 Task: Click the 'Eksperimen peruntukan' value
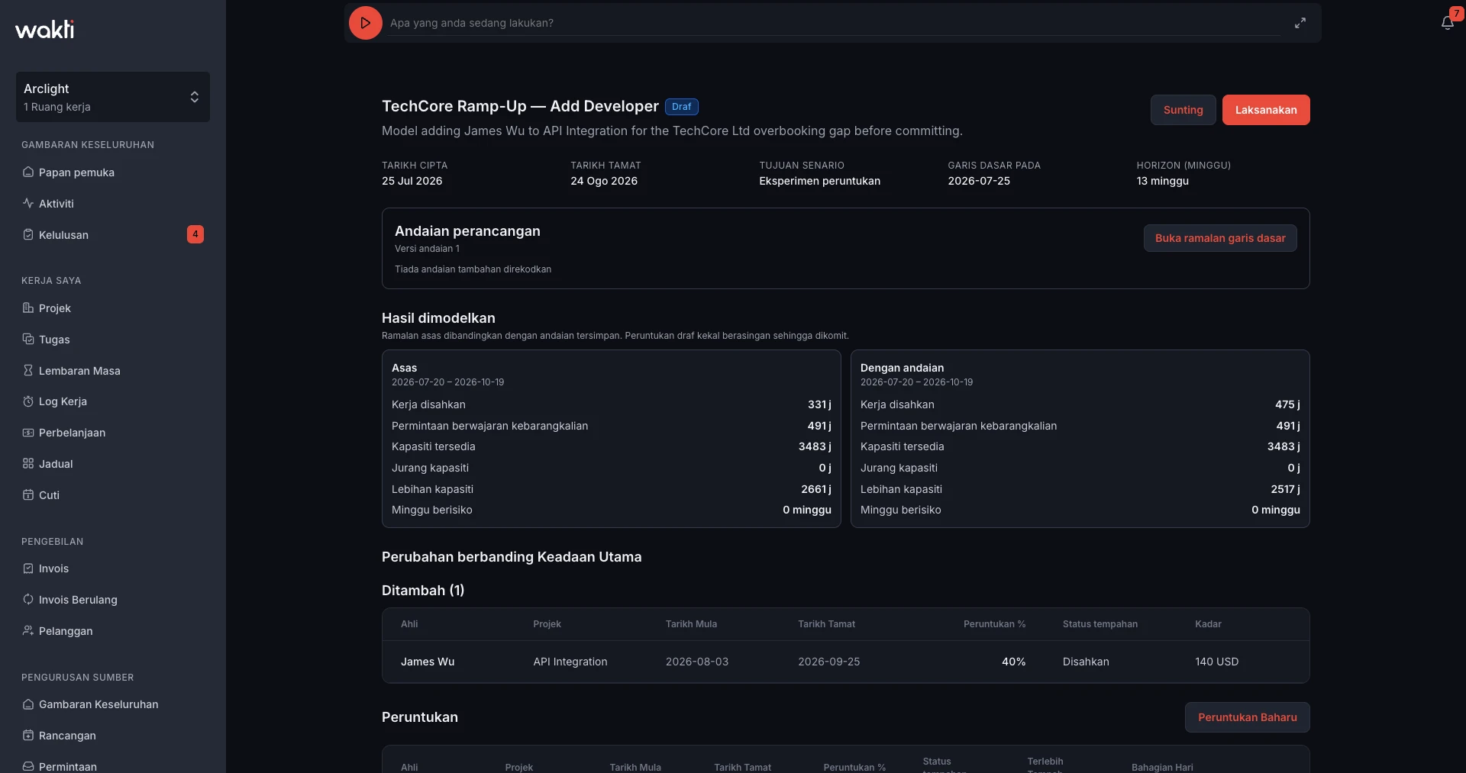pyautogui.click(x=819, y=181)
